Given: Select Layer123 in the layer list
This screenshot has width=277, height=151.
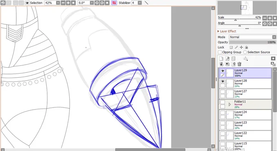Looking at the screenshot, I should click(245, 125).
